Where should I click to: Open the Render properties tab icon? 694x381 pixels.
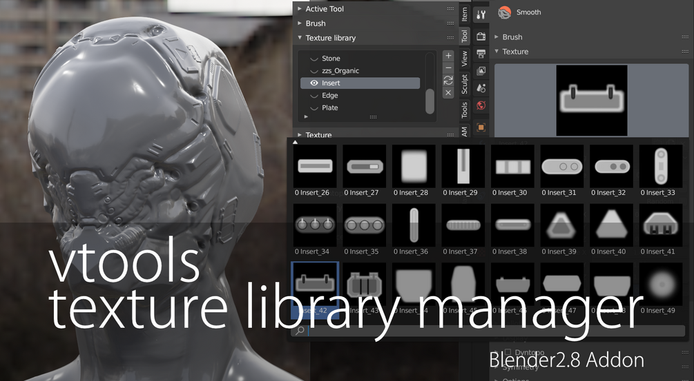[481, 37]
